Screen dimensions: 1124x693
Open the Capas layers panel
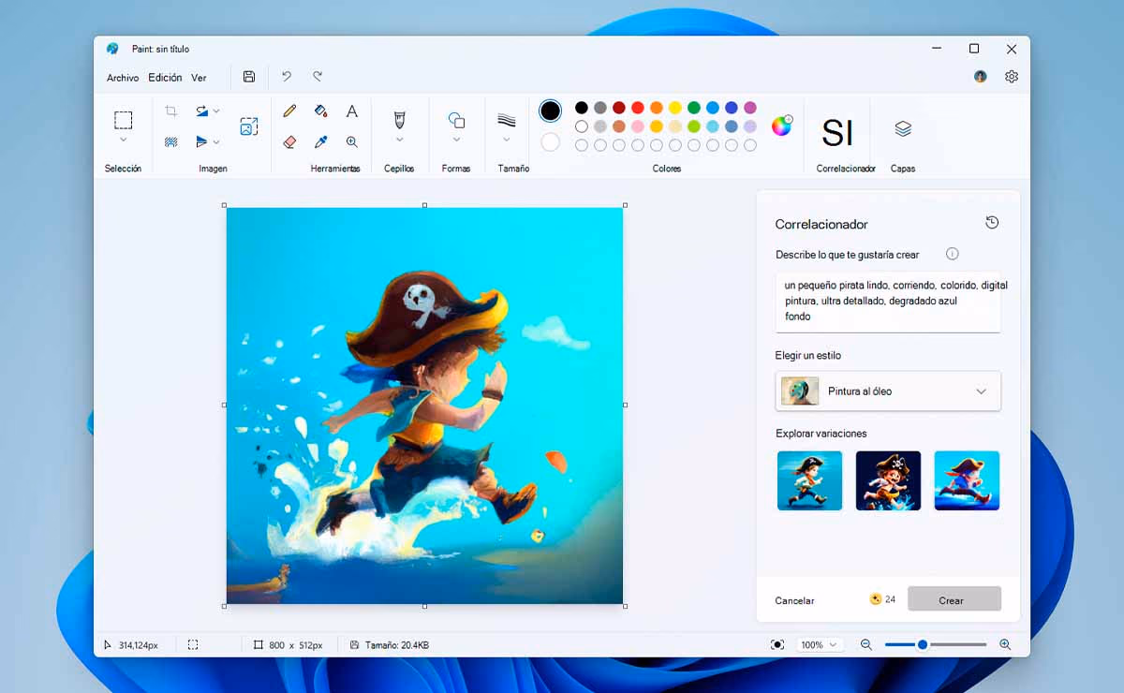point(903,129)
